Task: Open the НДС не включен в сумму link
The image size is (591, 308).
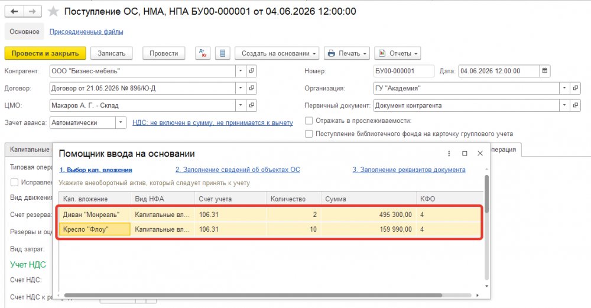Action: click(213, 122)
